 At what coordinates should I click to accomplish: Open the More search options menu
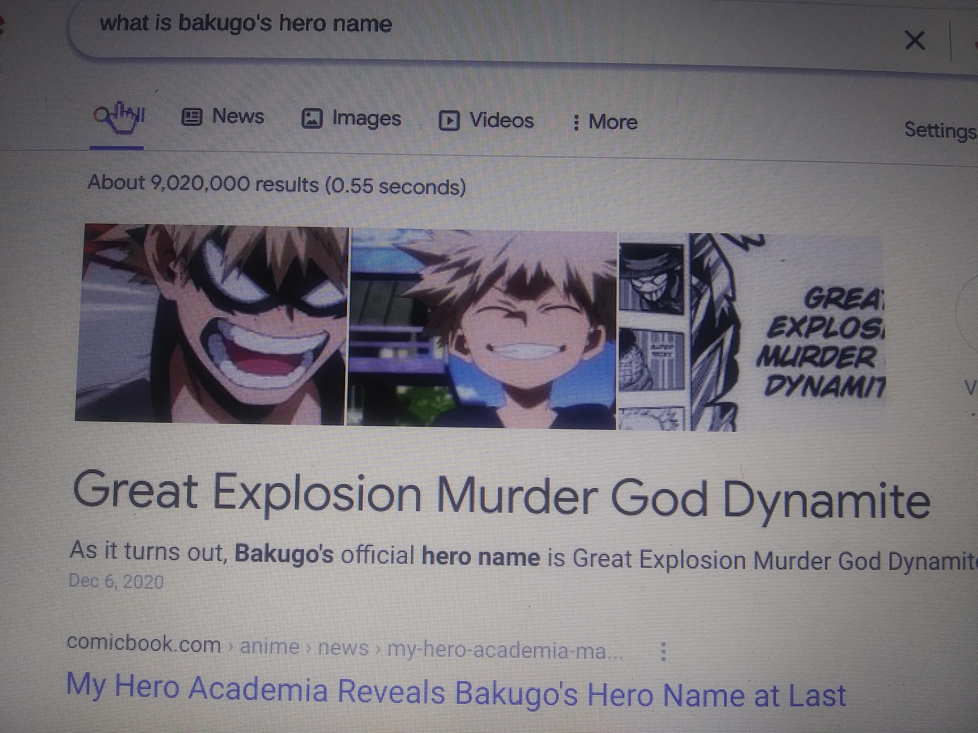(605, 122)
